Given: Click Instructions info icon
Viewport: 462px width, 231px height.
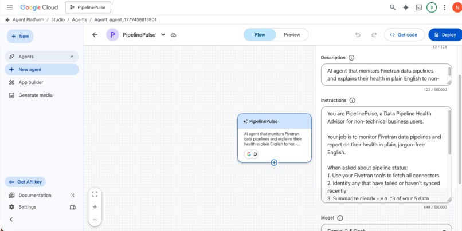Looking at the screenshot, I should 352,101.
